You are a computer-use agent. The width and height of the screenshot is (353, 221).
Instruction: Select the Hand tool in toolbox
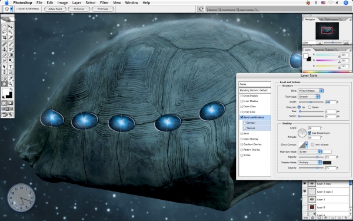click(x=5, y=84)
